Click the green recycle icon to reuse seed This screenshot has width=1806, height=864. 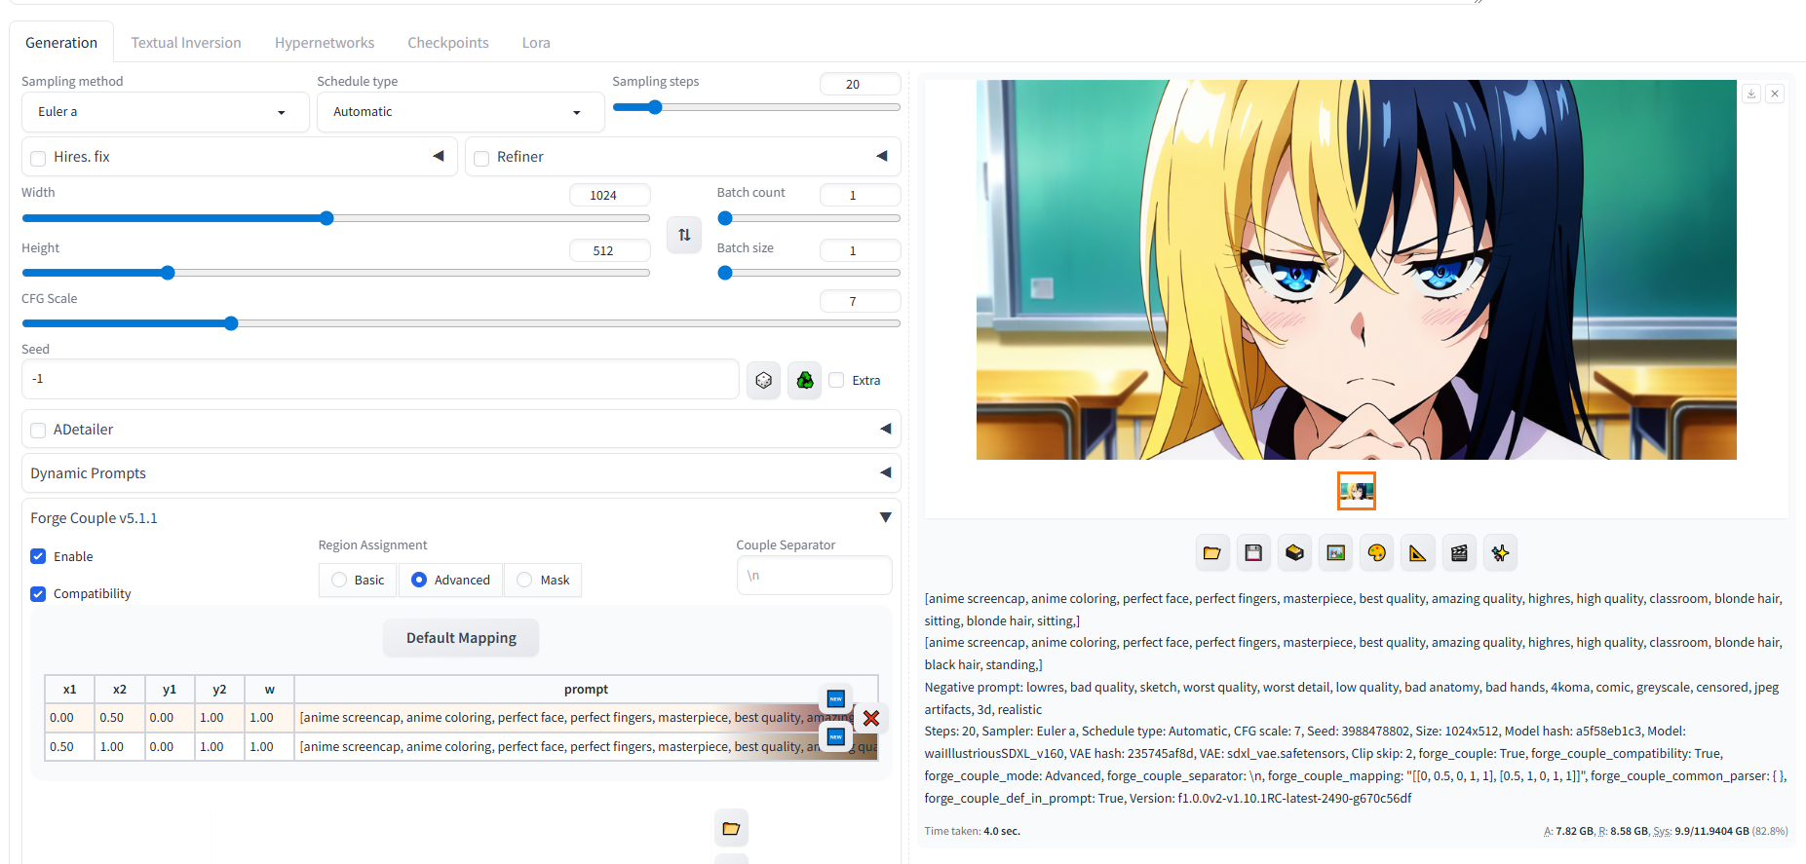805,380
